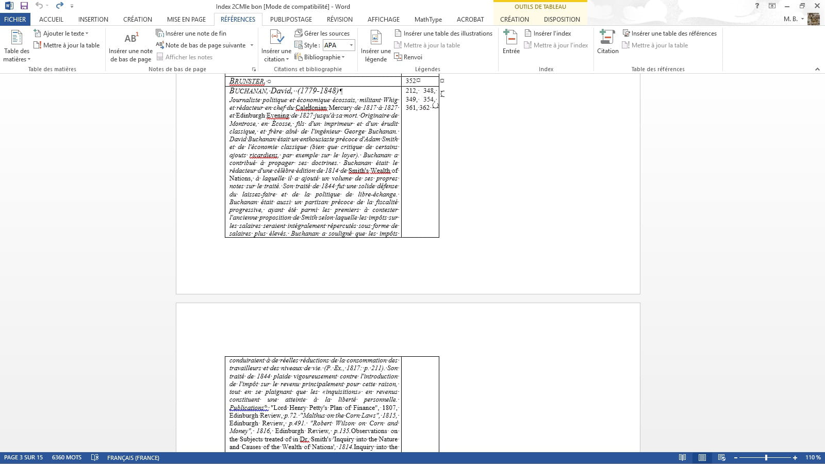
Task: Click Afficher les notes
Action: click(x=185, y=57)
